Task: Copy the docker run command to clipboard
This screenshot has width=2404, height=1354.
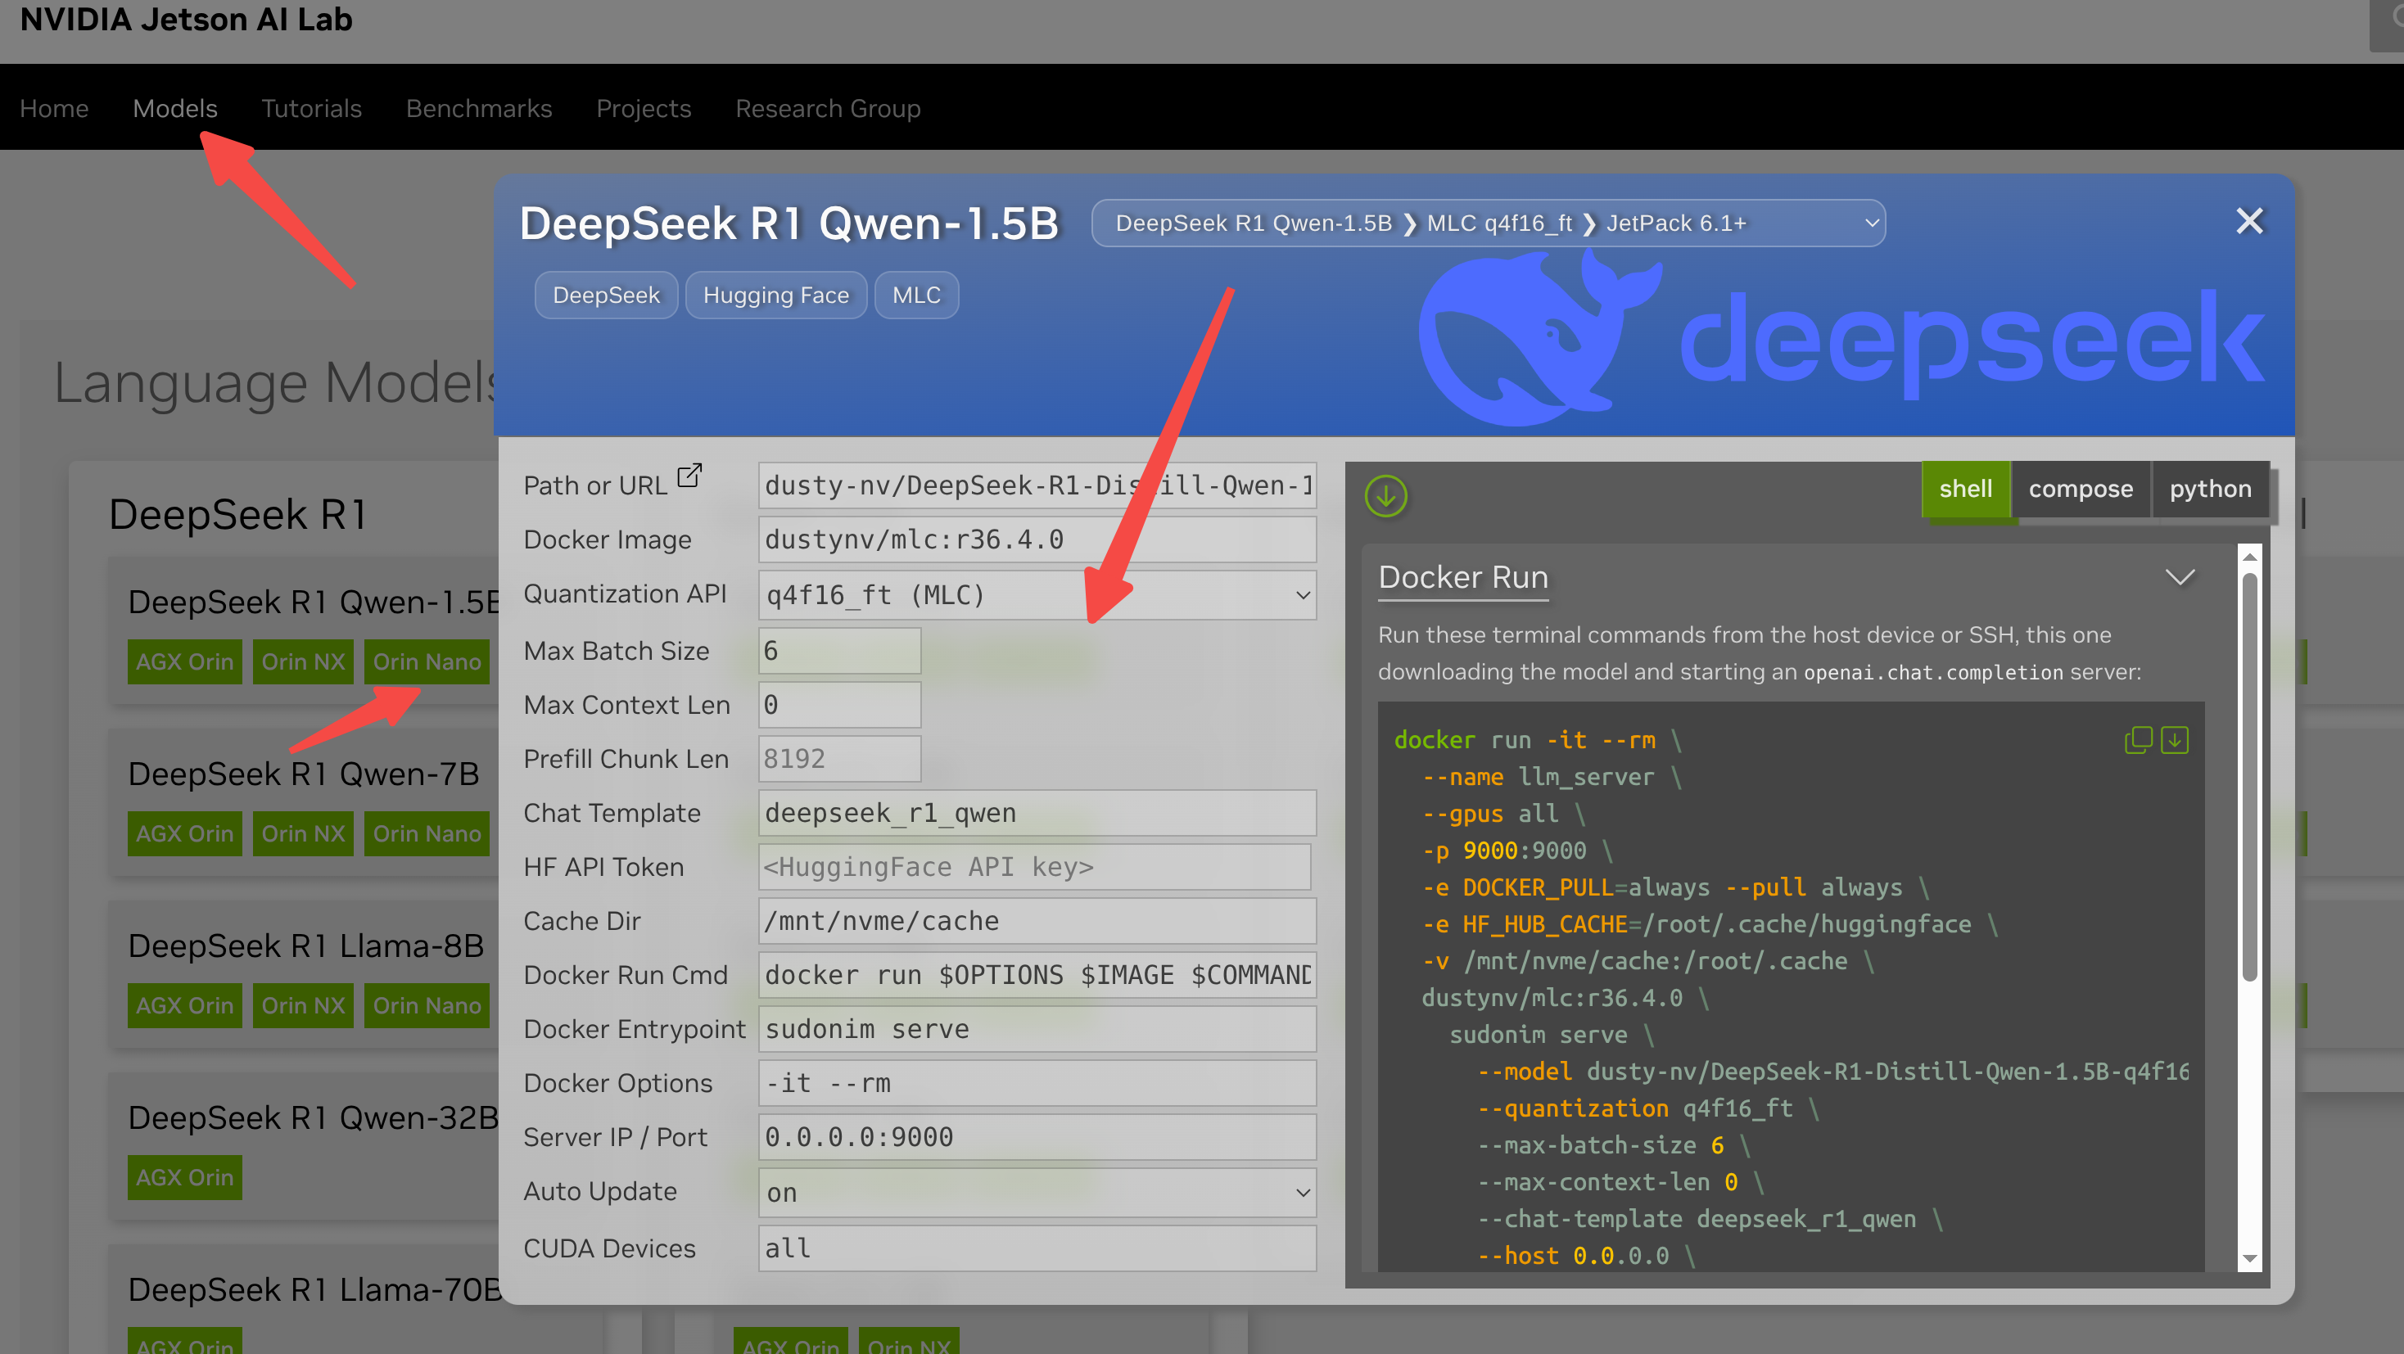Action: [2137, 740]
